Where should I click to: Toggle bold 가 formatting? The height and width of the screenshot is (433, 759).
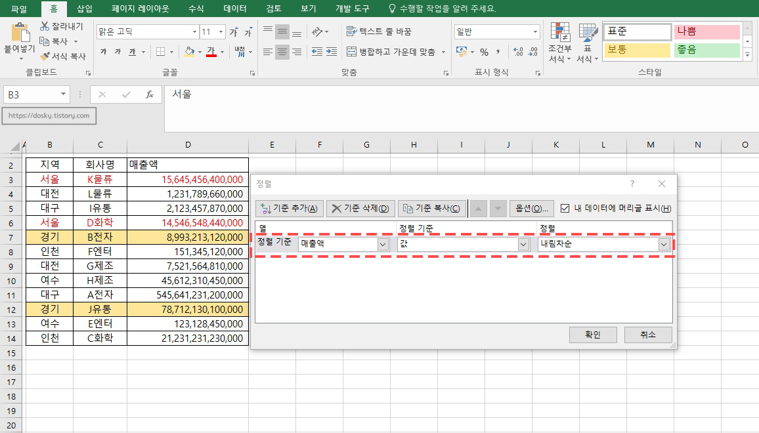tap(104, 51)
